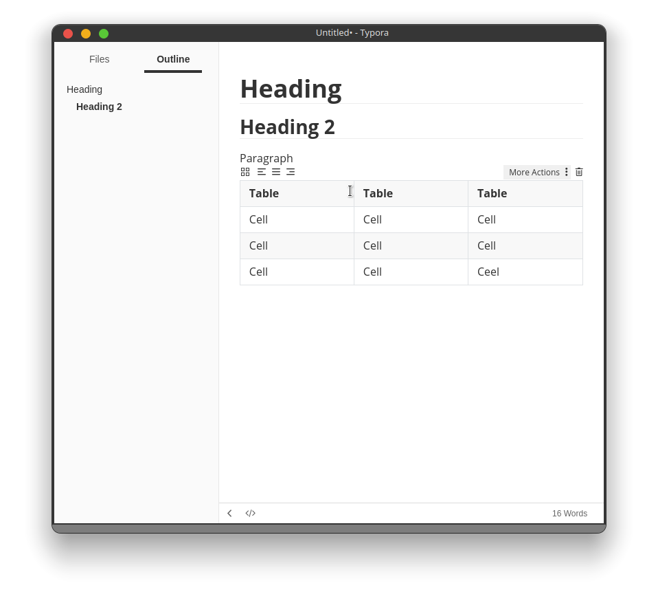Click first body row, middle column Cell
The image size is (658, 592).
(x=411, y=220)
